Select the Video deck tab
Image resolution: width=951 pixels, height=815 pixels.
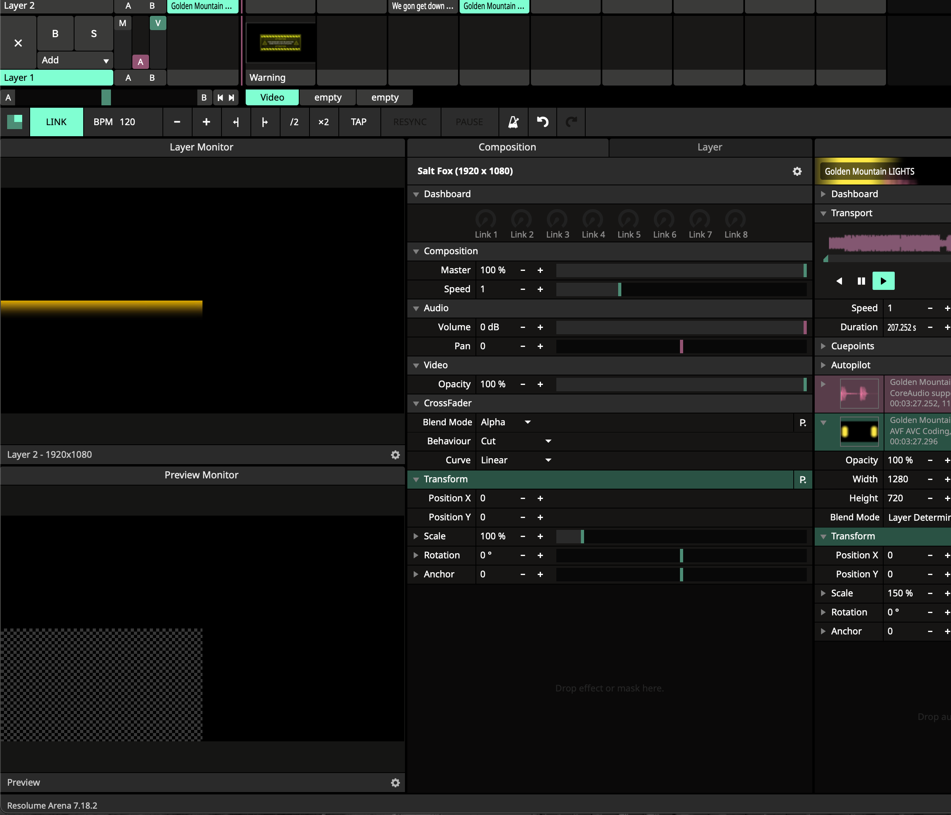click(272, 97)
